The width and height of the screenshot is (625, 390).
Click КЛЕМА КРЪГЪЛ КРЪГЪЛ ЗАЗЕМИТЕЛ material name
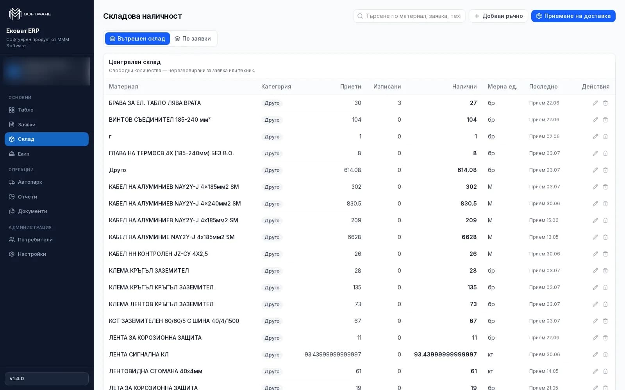pyautogui.click(x=161, y=287)
